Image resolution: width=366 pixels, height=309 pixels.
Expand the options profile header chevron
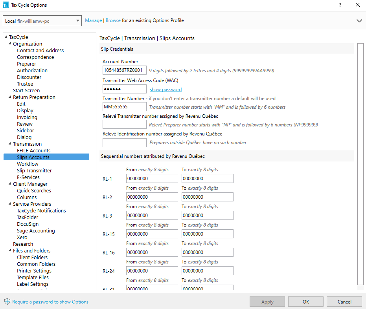tap(359, 21)
